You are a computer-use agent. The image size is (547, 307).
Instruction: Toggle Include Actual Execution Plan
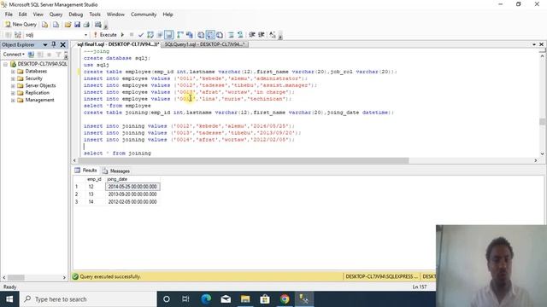pyautogui.click(x=180, y=35)
